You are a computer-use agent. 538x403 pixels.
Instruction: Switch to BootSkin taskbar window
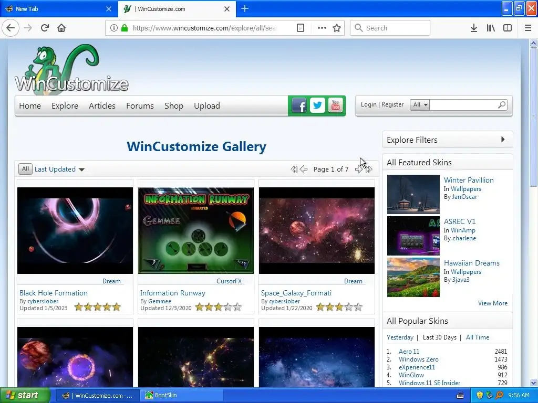(182, 395)
